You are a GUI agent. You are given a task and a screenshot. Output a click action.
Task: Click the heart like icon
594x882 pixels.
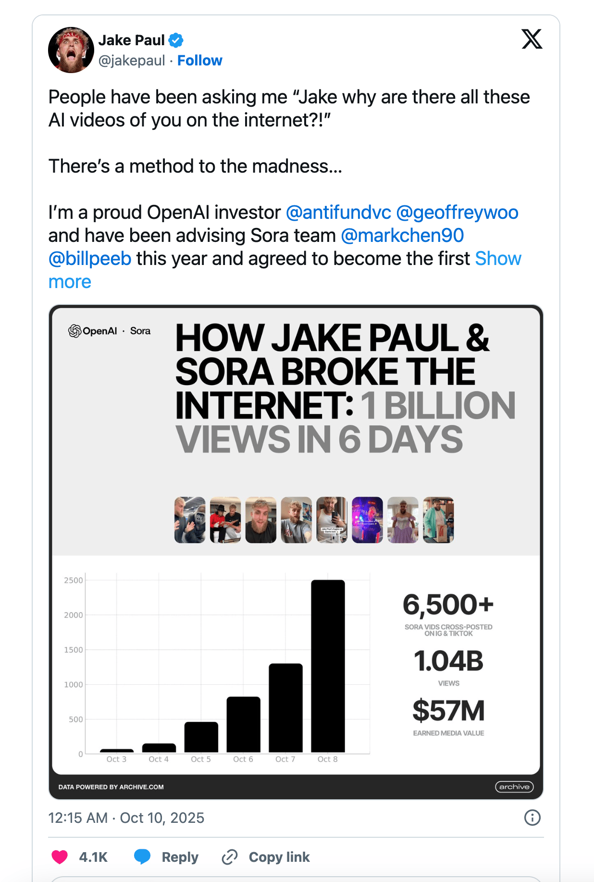60,857
